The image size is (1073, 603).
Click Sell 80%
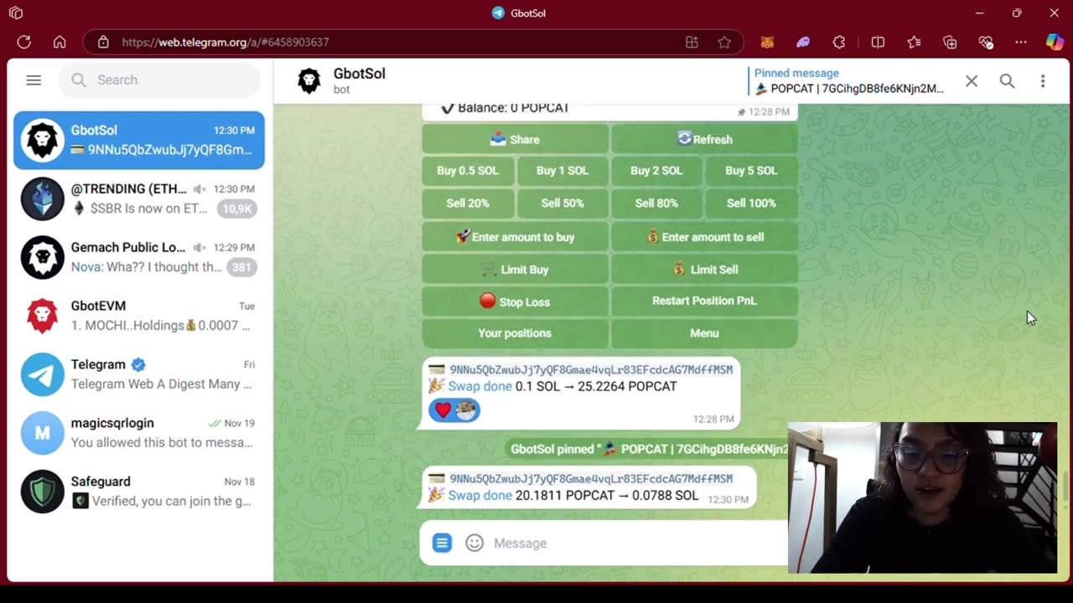656,204
